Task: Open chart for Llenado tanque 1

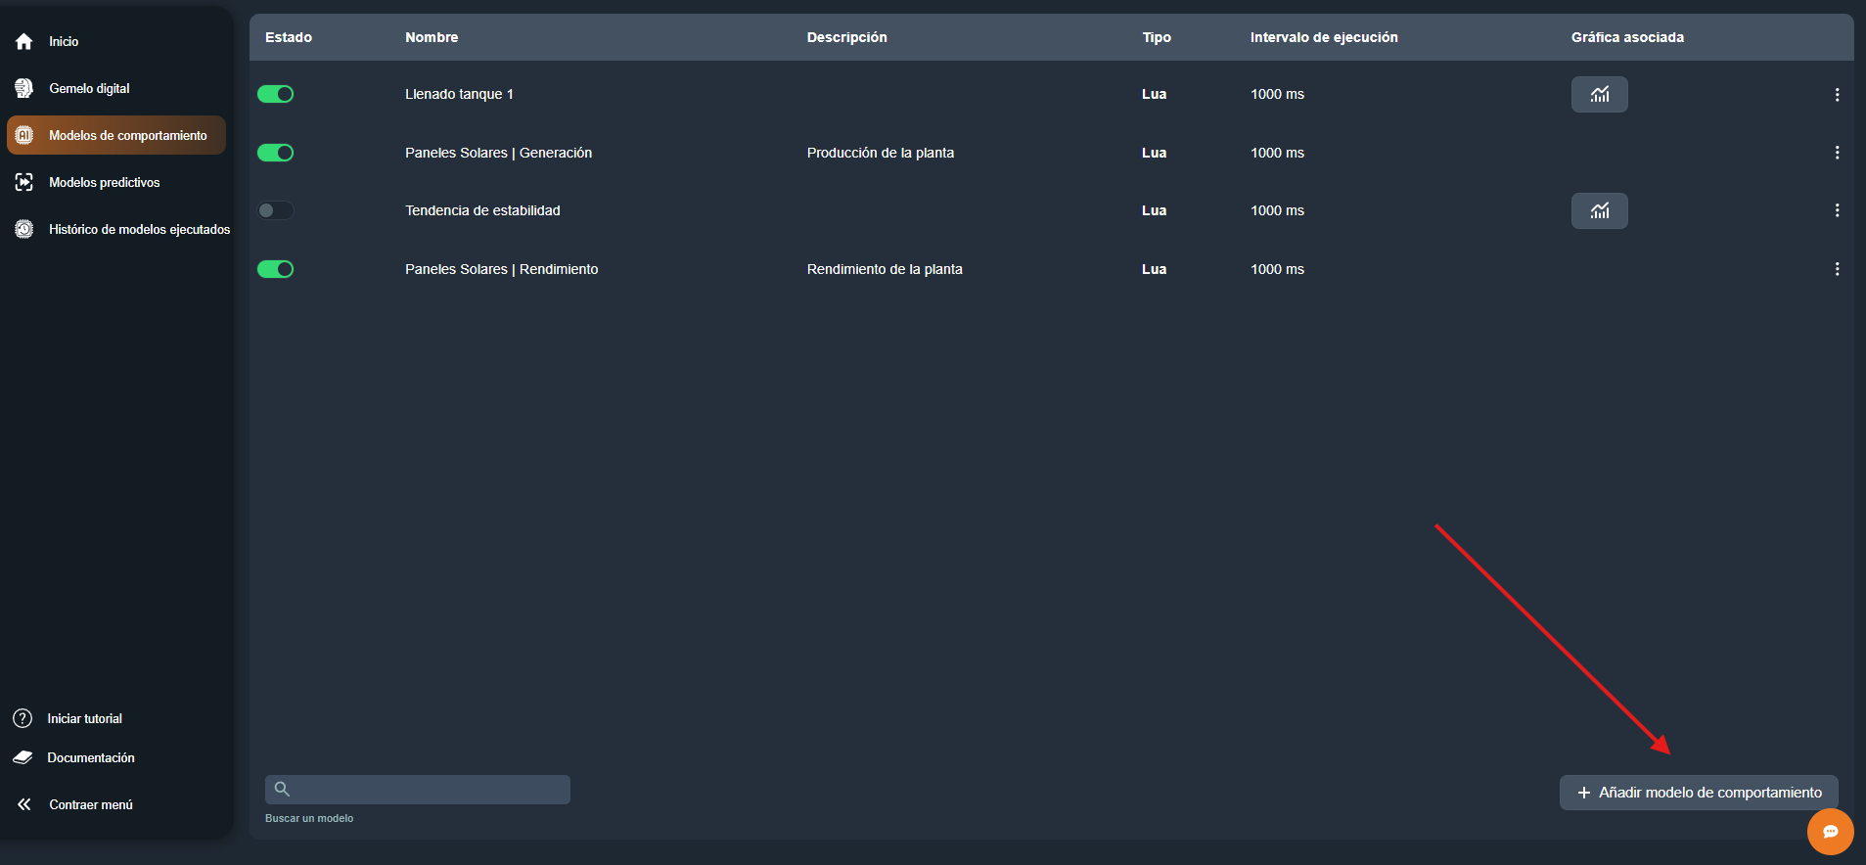Action: [1599, 95]
